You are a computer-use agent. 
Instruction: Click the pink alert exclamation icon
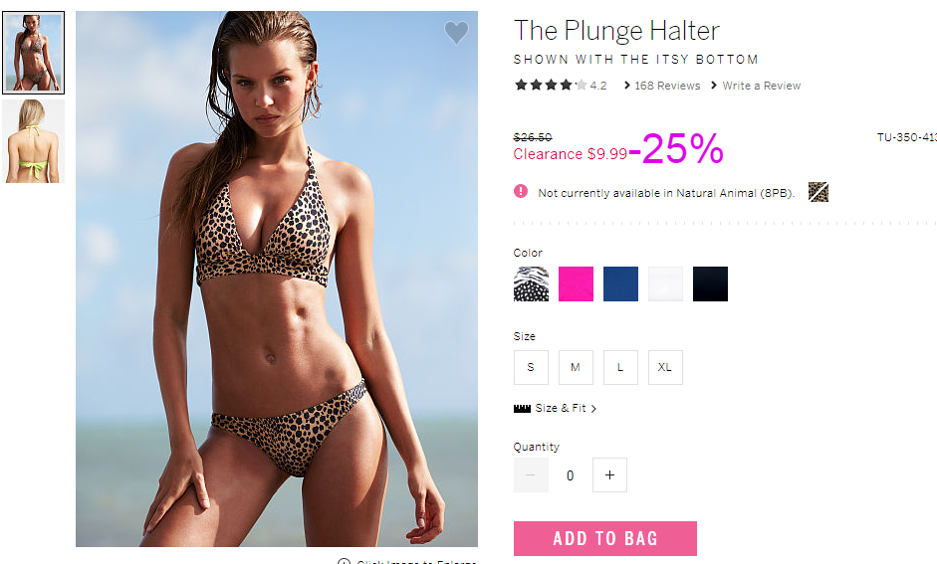tap(521, 191)
